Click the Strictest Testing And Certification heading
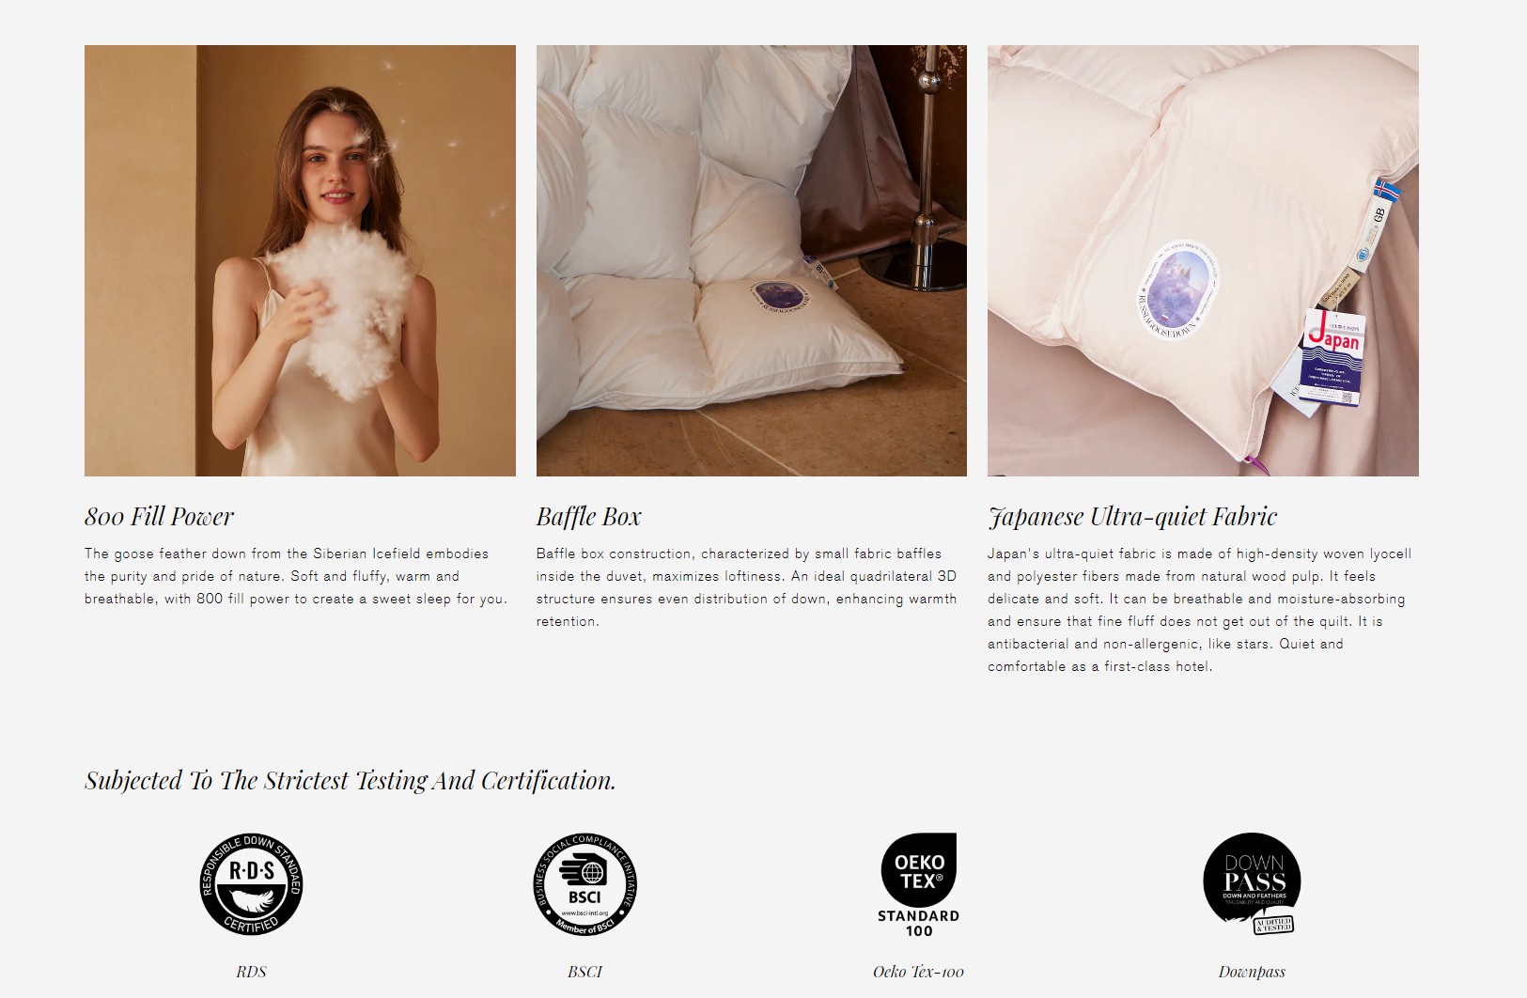Viewport: 1527px width, 998px height. click(x=350, y=781)
